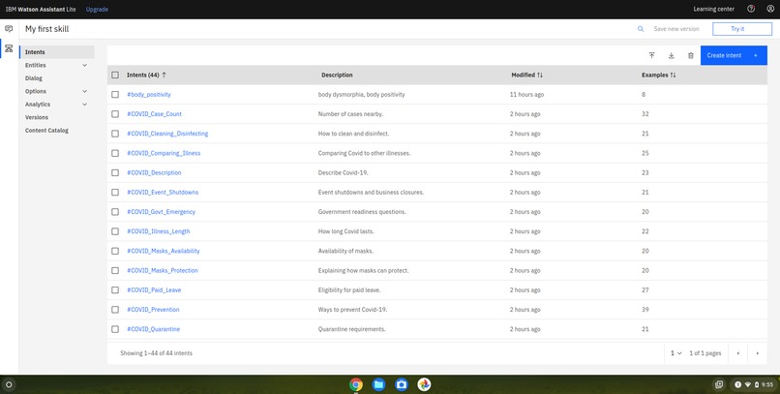The height and width of the screenshot is (394, 780).
Task: Open the help question mark icon
Action: click(x=751, y=9)
